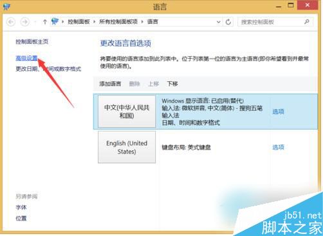The width and height of the screenshot is (323, 236).
Task: Open the 字体 link
Action: (21, 208)
